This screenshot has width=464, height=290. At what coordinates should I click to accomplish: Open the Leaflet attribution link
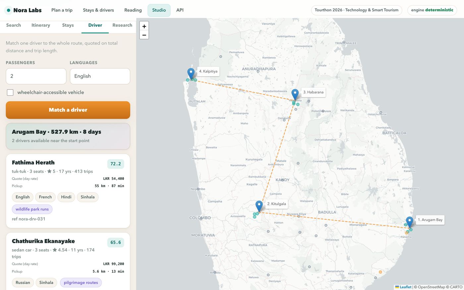pyautogui.click(x=403, y=287)
